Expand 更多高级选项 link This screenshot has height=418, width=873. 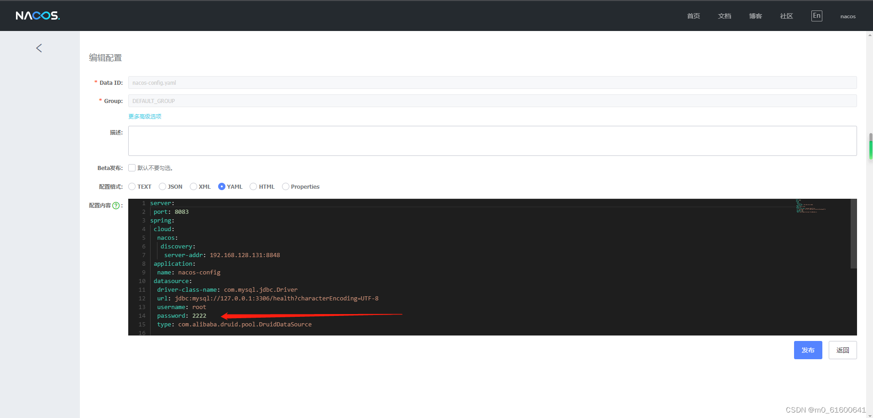click(x=145, y=117)
